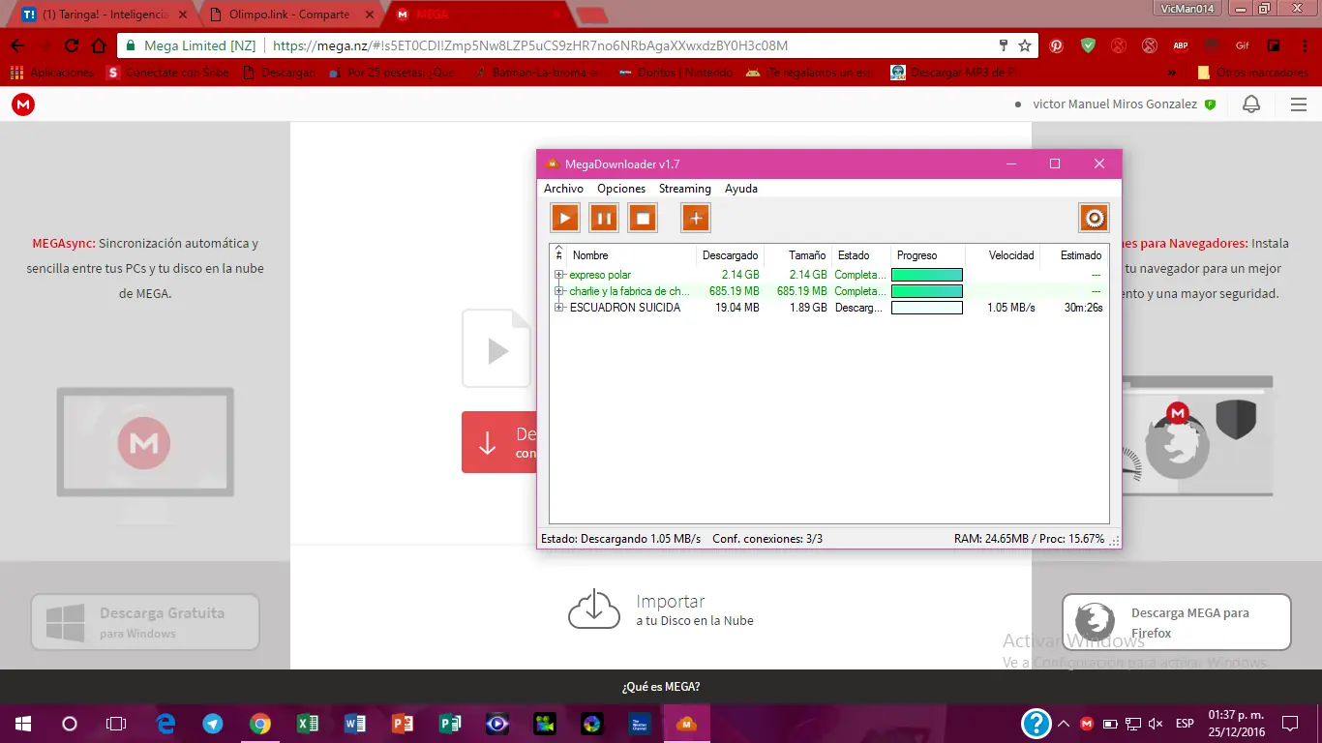Expand the 'ESCUADRON SUICIDA' download entry
This screenshot has width=1322, height=743.
click(x=558, y=308)
